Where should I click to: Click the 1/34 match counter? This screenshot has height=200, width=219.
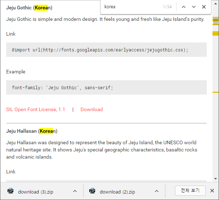coord(167,7)
